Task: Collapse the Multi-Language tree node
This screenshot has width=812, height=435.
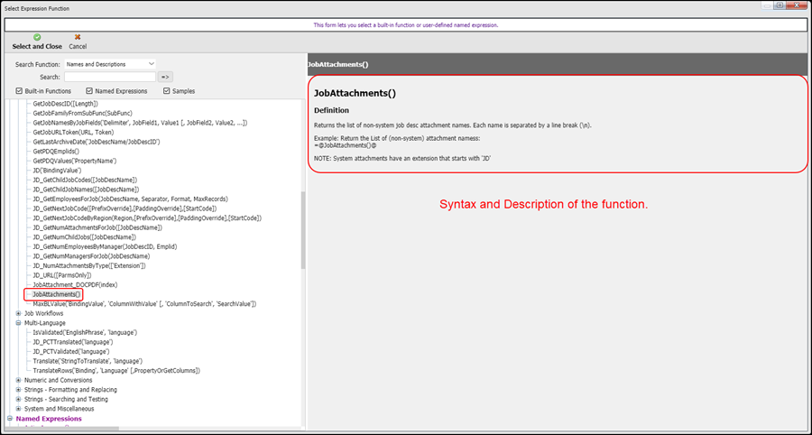Action: coord(19,323)
